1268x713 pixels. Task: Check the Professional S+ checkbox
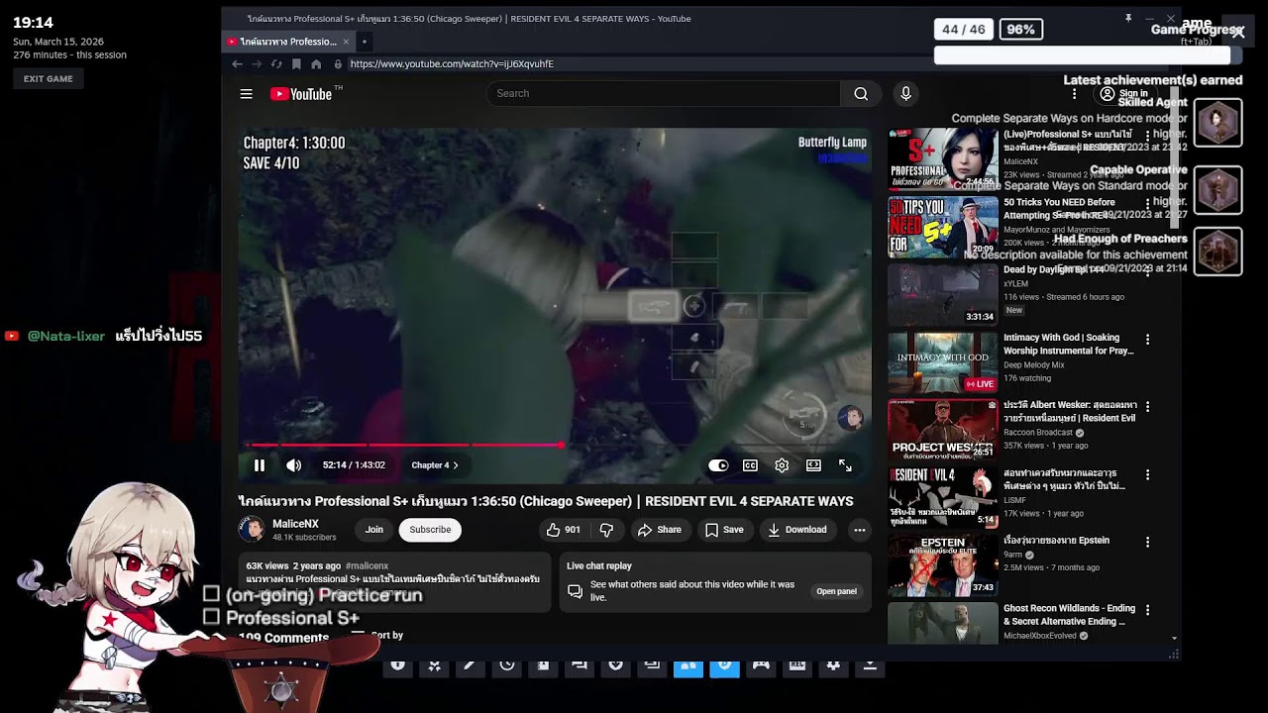pyautogui.click(x=211, y=617)
